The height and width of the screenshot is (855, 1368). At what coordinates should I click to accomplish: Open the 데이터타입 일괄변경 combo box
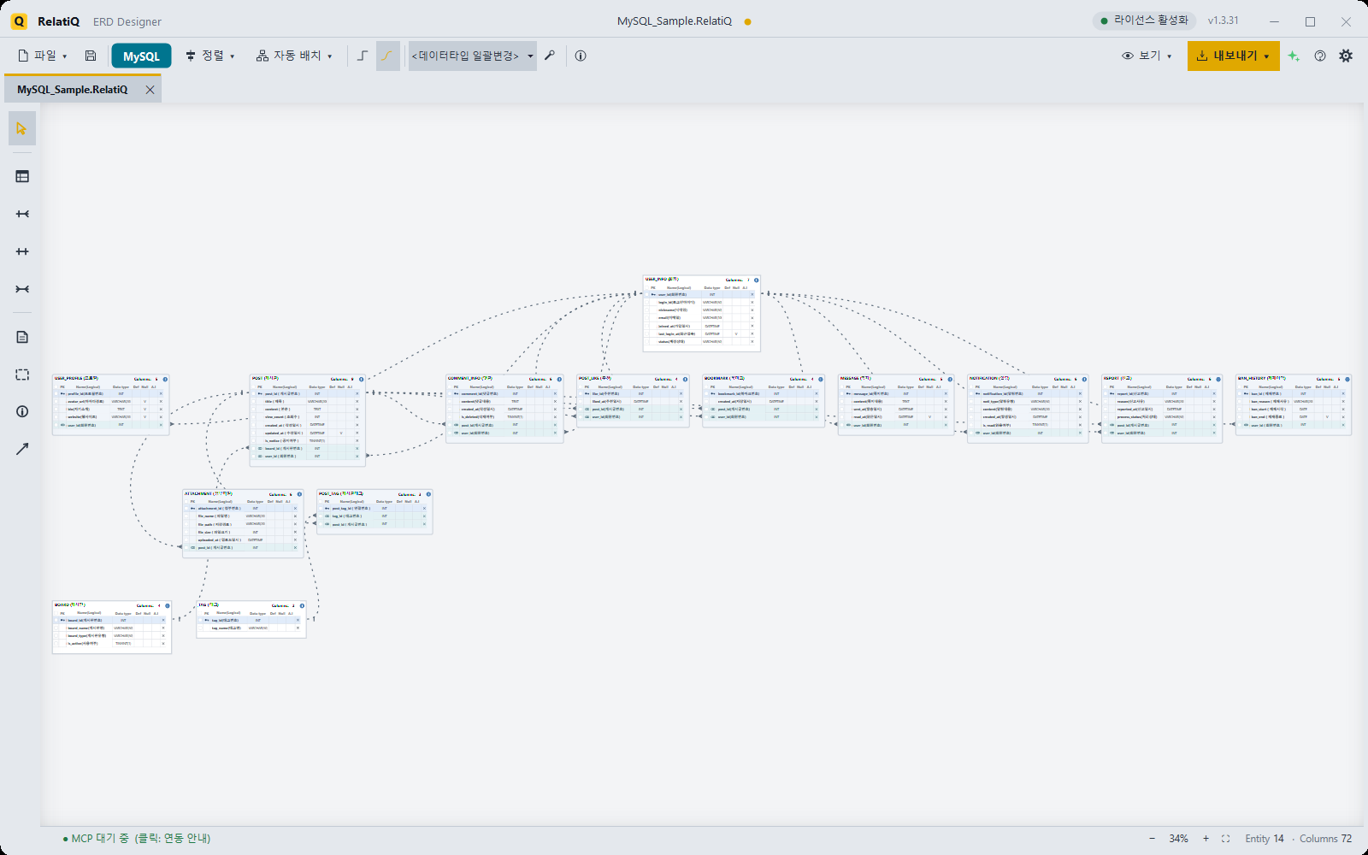[473, 56]
